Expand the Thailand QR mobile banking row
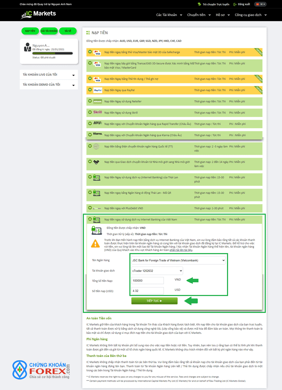 [90, 192]
